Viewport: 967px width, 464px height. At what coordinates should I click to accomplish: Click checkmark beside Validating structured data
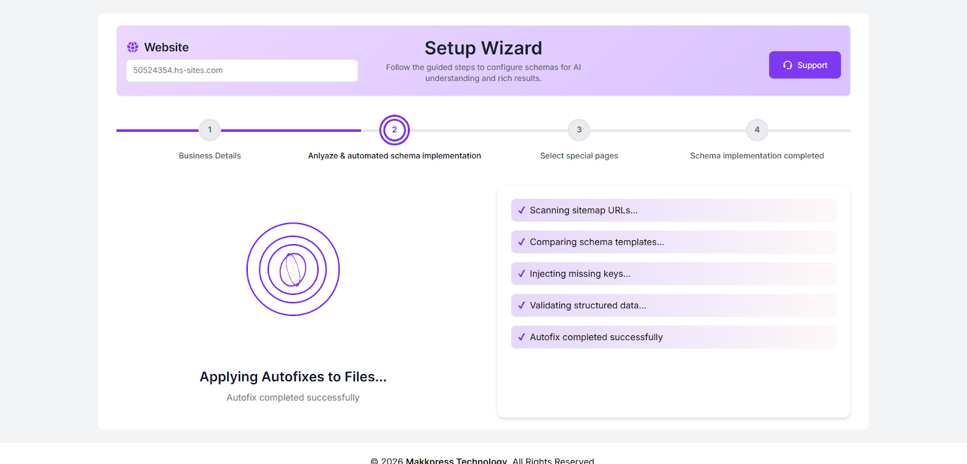pyautogui.click(x=522, y=305)
